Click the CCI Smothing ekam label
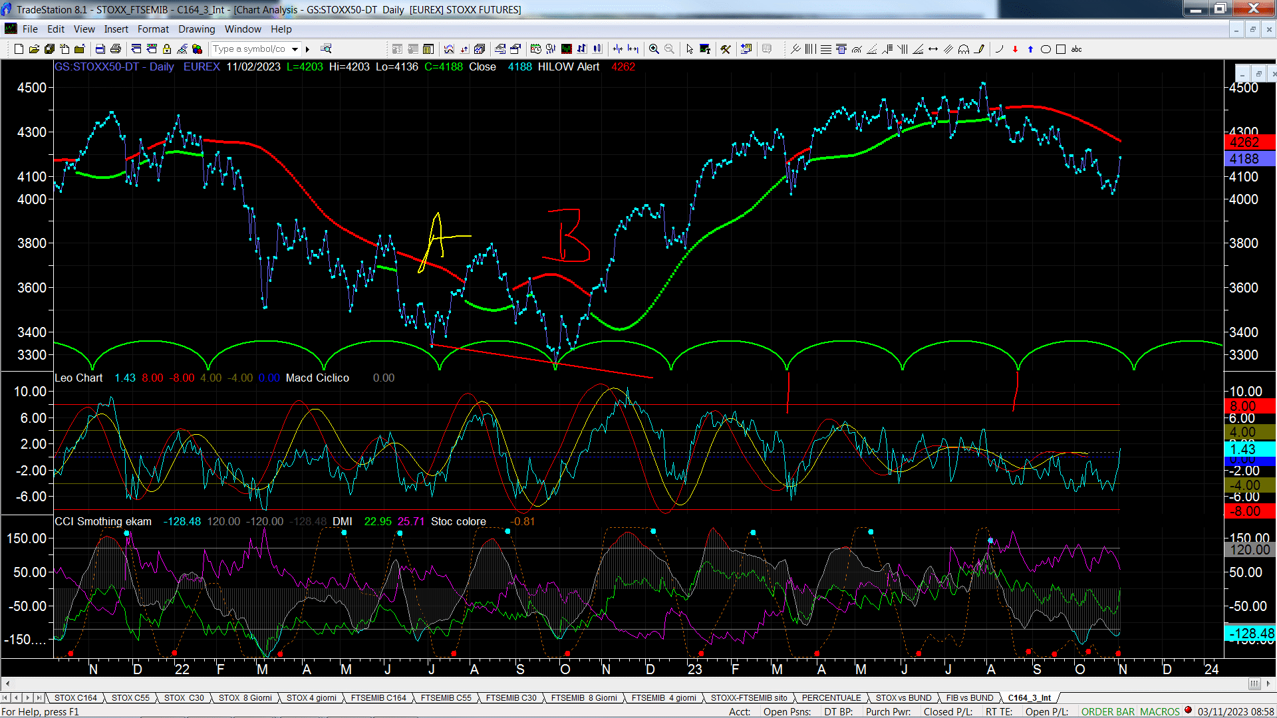1277x718 pixels. pyautogui.click(x=103, y=521)
